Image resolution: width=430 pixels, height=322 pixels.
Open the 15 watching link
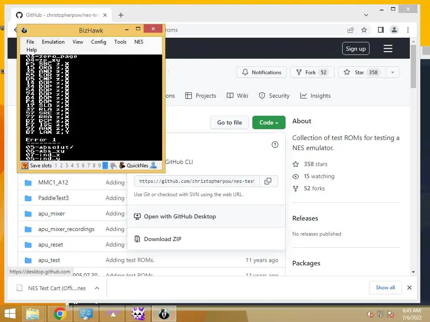319,177
